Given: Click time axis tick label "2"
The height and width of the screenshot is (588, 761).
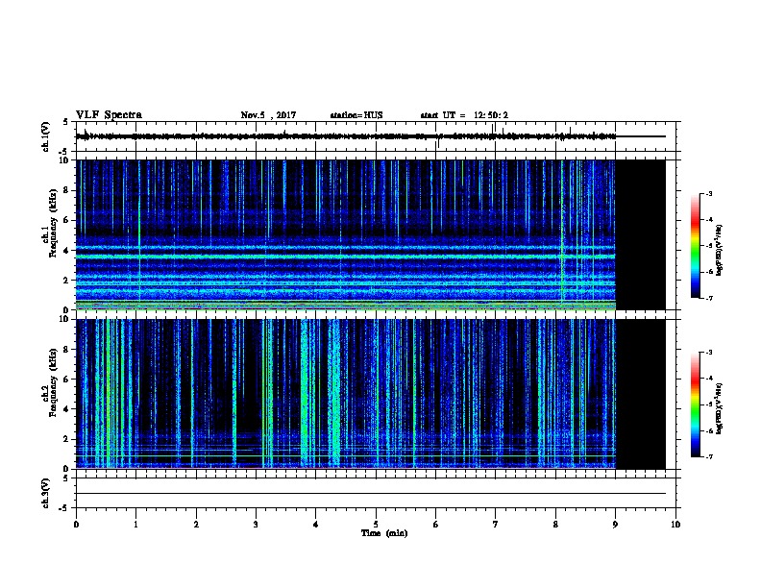Looking at the screenshot, I should coord(196,525).
